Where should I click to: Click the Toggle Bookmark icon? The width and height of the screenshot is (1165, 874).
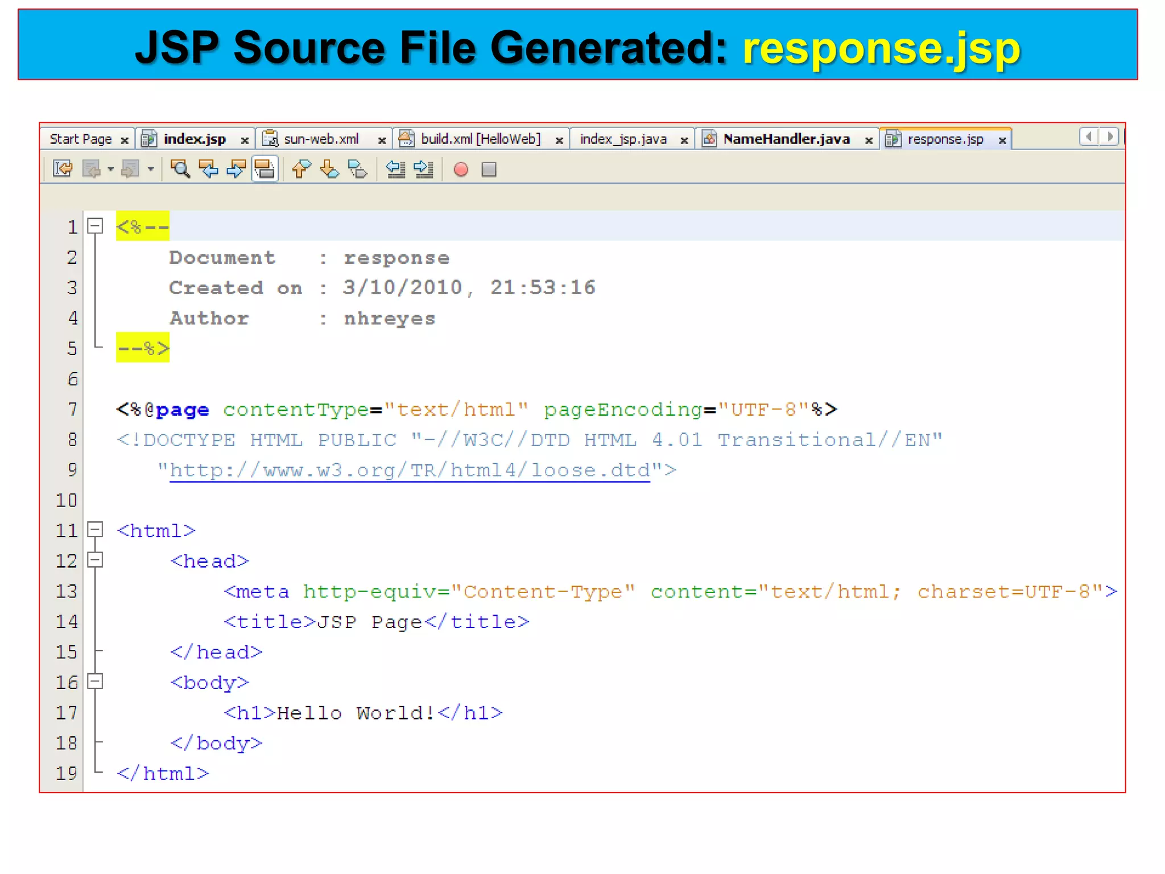[x=358, y=169]
